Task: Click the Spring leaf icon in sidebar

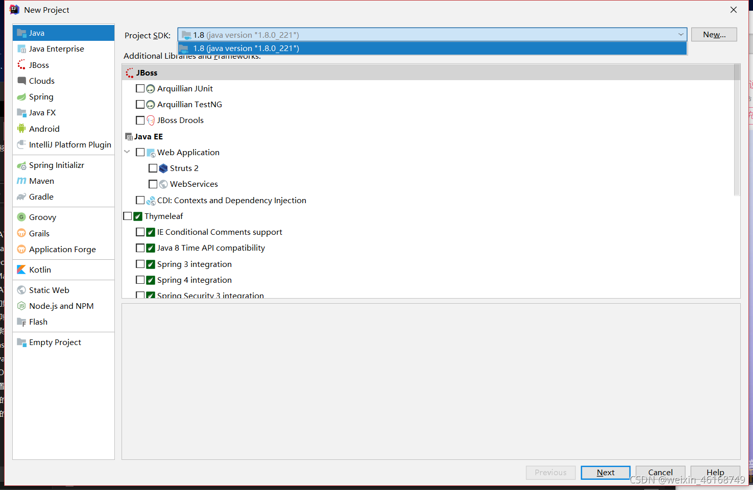Action: [21, 97]
